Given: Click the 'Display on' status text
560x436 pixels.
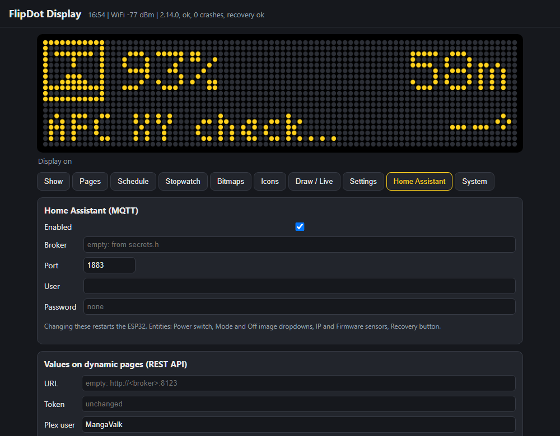Looking at the screenshot, I should 55,162.
